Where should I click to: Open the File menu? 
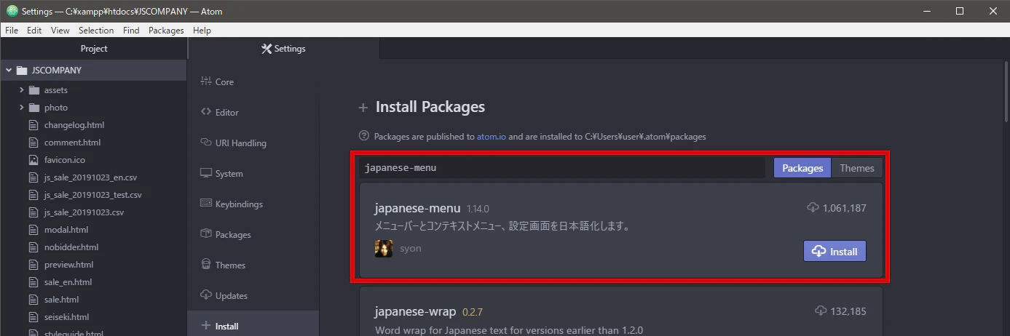coord(12,31)
